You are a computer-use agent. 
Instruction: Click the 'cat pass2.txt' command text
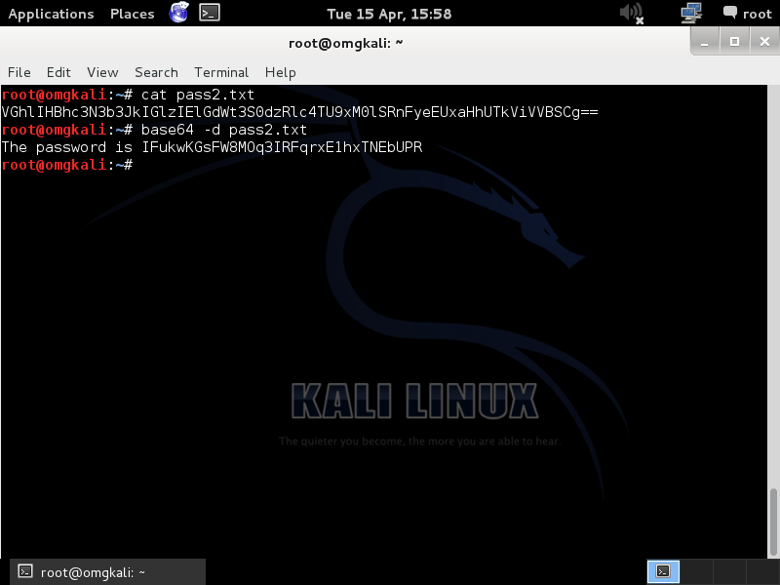click(x=198, y=95)
